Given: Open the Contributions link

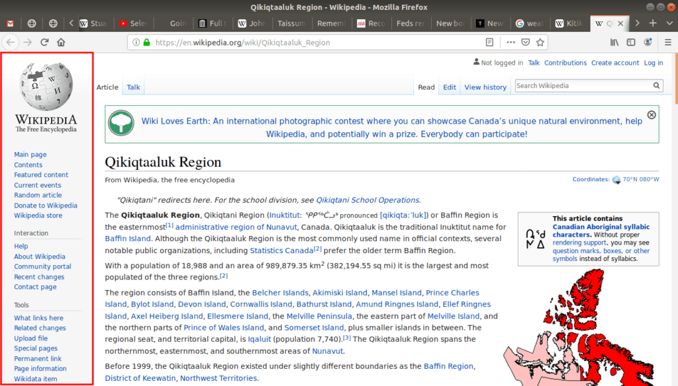Looking at the screenshot, I should pyautogui.click(x=565, y=63).
